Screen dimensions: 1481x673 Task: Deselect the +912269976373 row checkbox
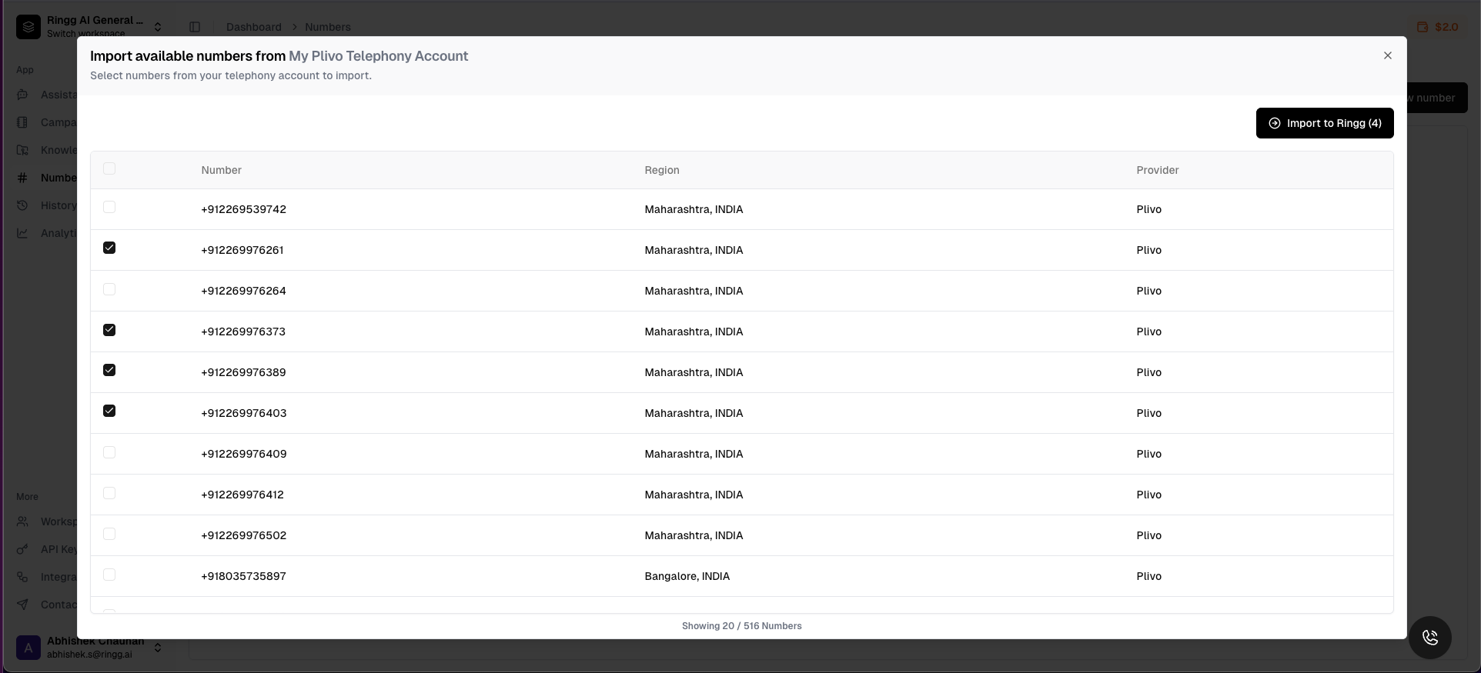109,330
